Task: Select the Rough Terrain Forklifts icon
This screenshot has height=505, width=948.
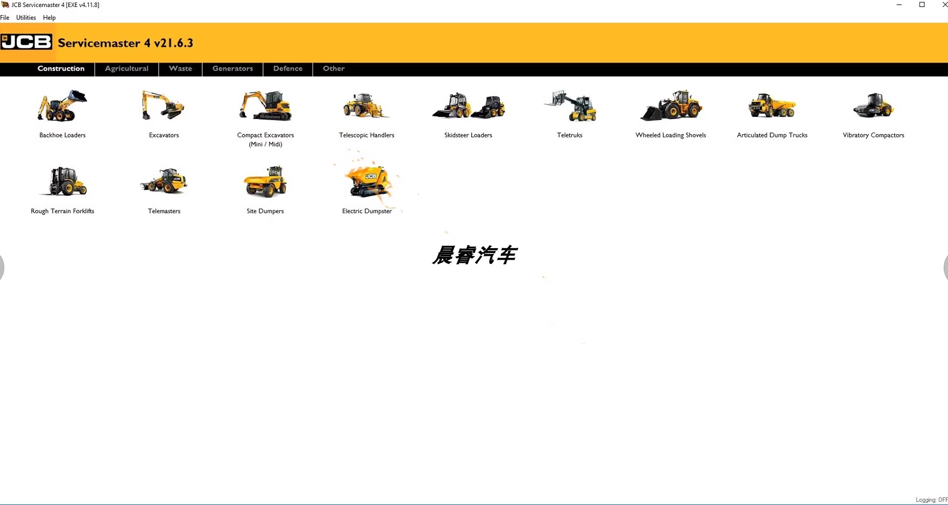Action: [62, 181]
